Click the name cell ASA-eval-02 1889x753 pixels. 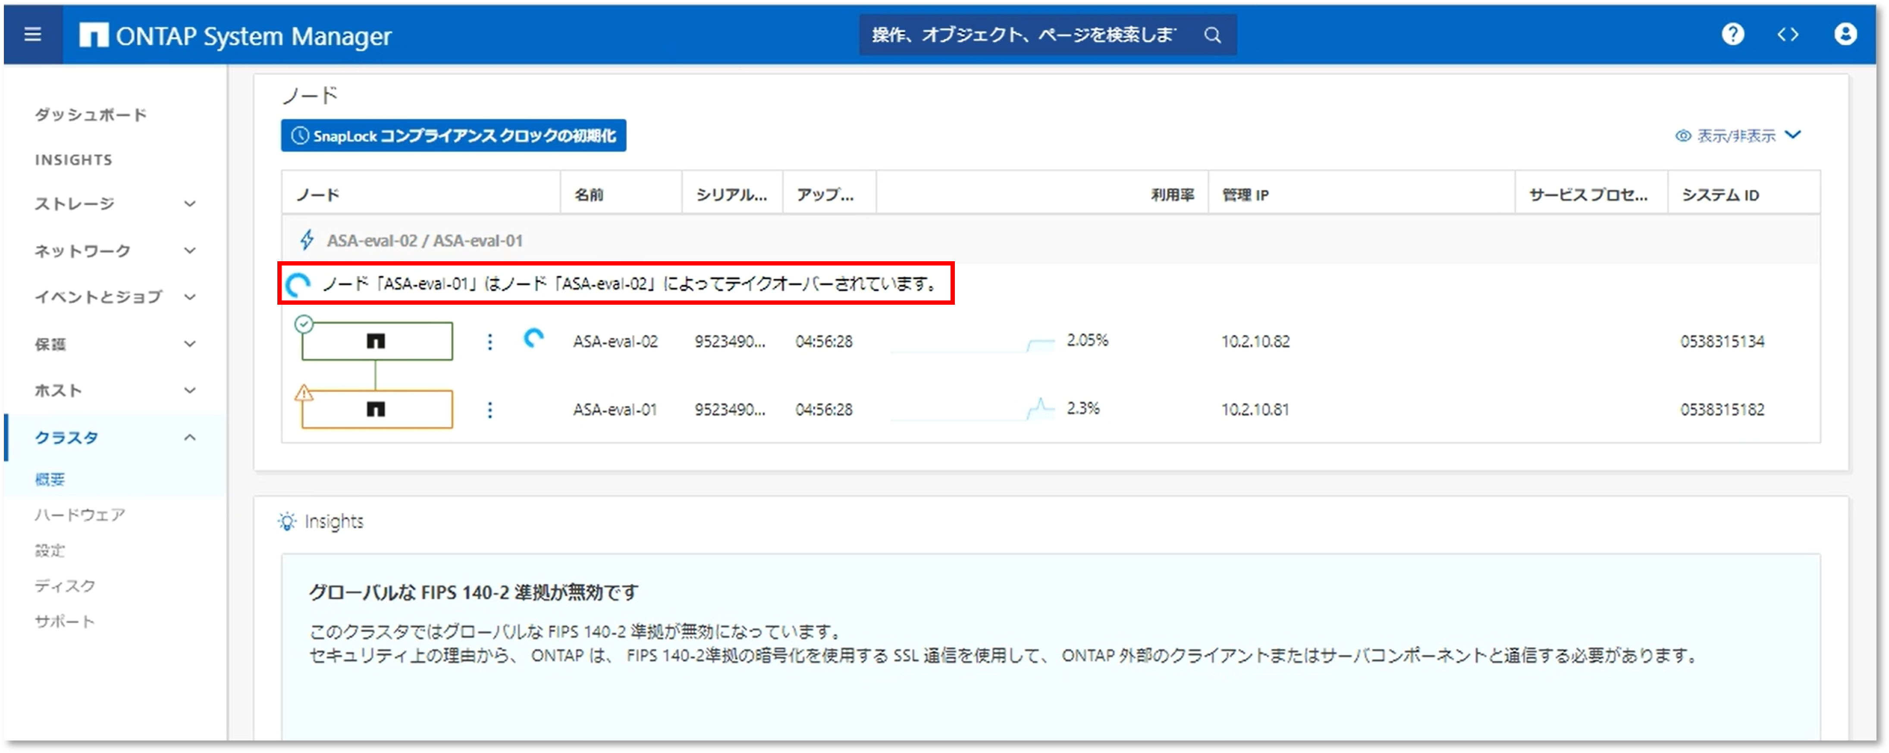tap(615, 342)
